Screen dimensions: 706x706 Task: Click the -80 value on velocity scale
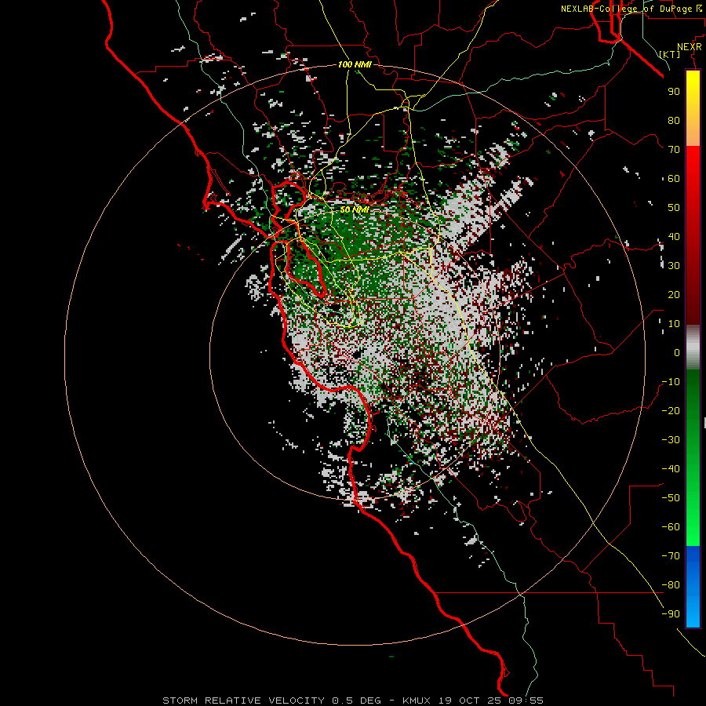(x=671, y=585)
